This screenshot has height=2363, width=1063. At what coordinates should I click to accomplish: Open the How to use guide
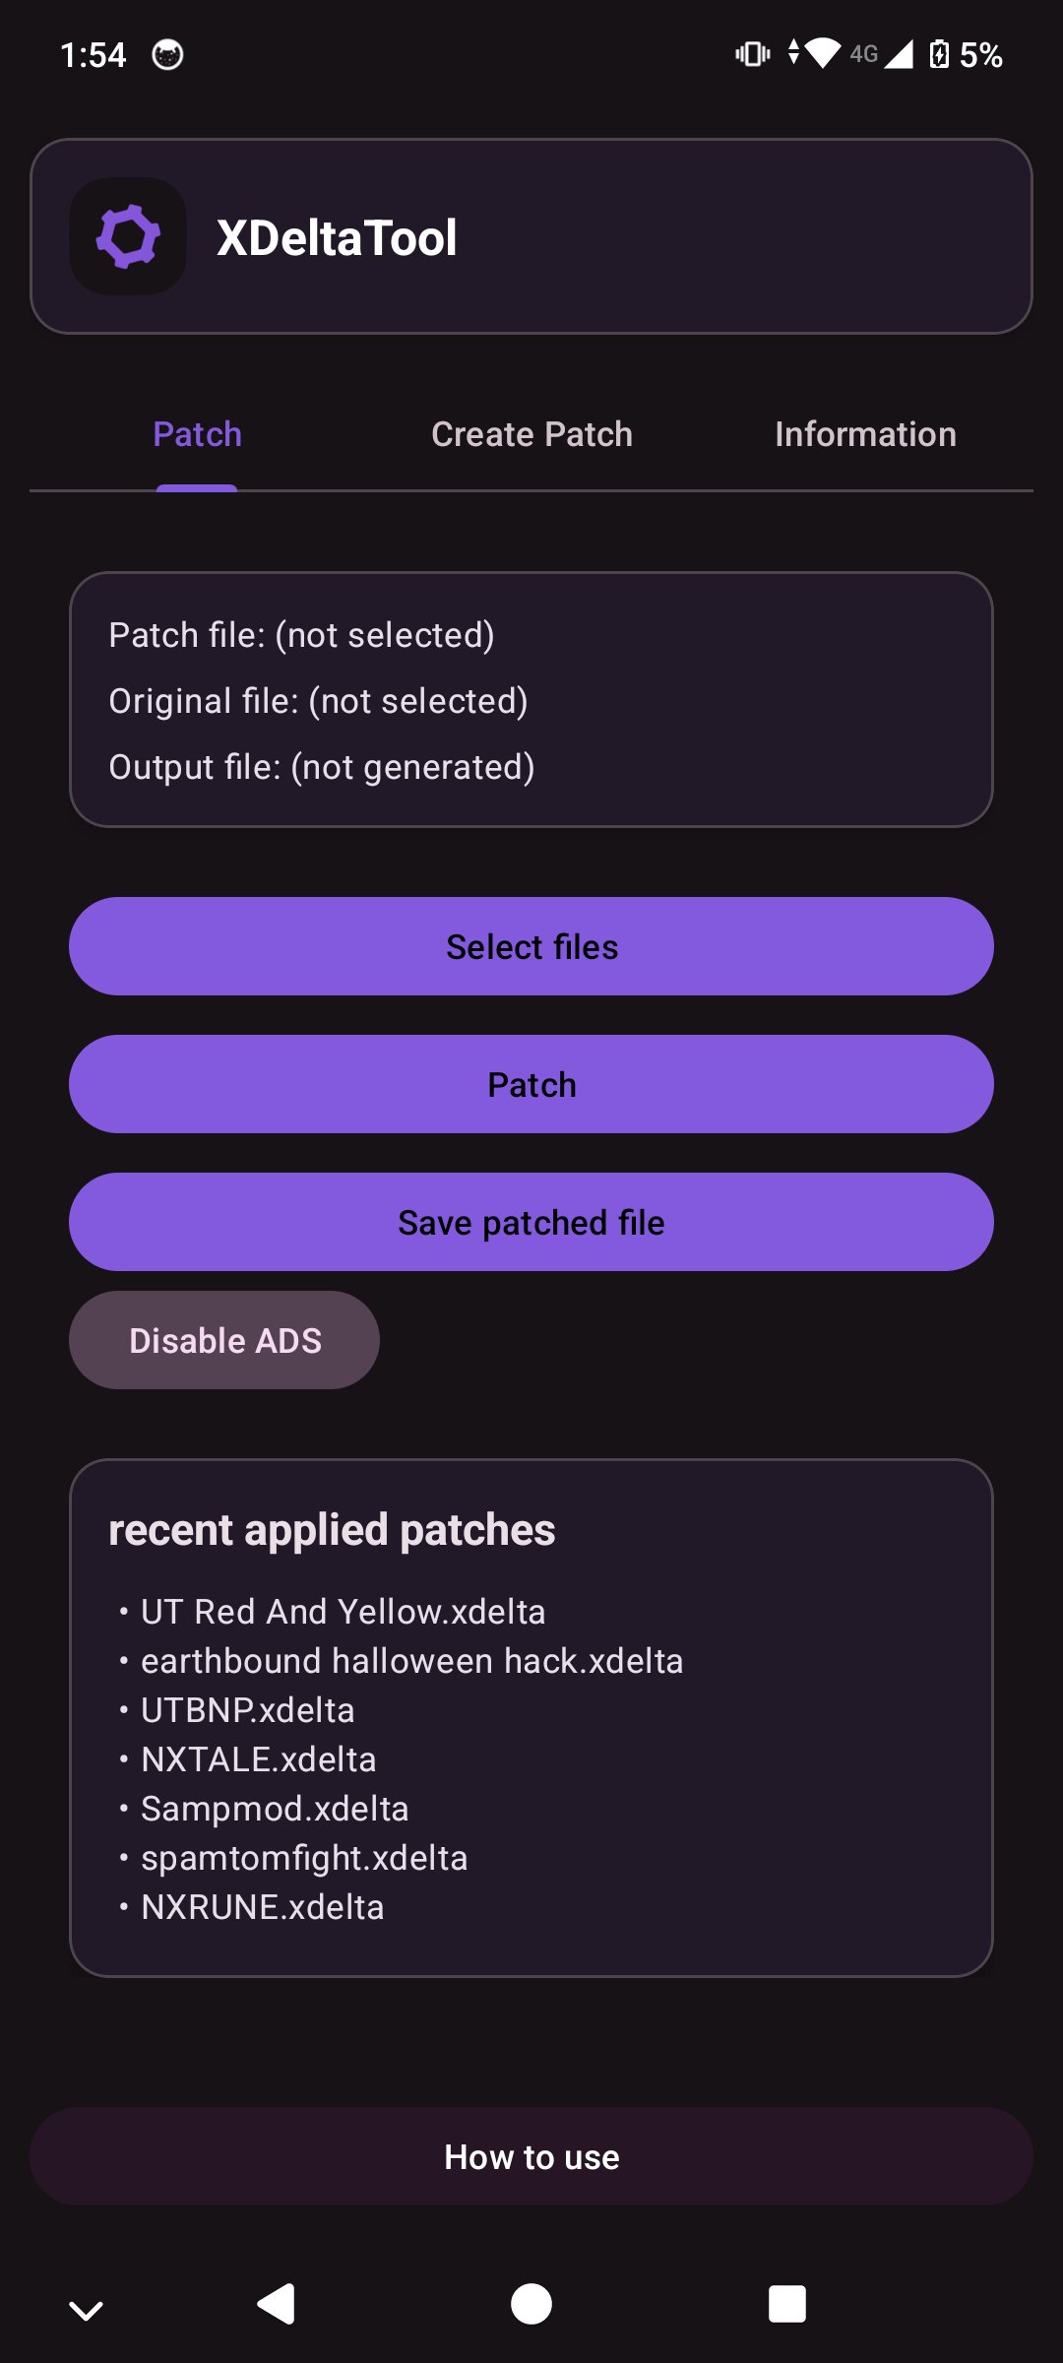coord(531,2157)
